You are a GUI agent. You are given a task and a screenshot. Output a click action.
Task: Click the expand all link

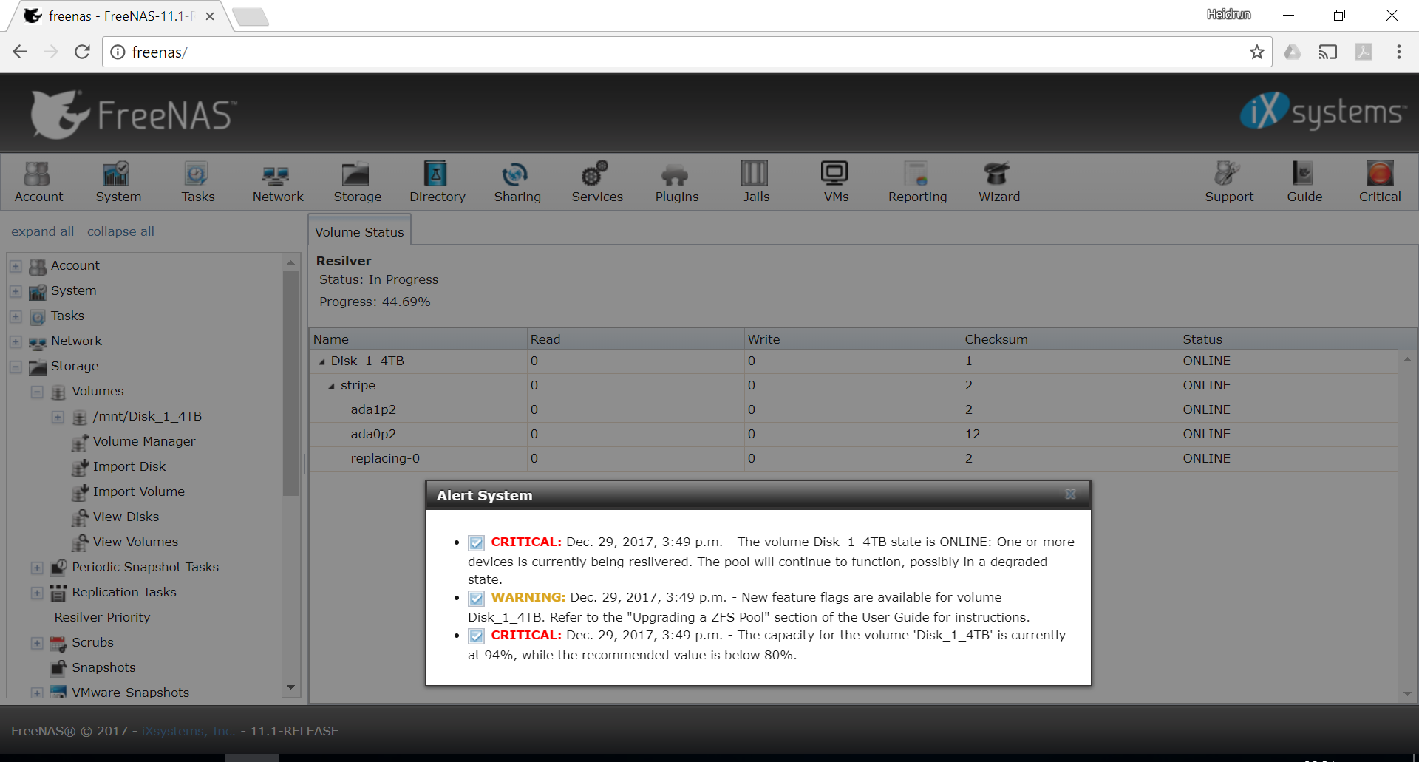click(x=43, y=231)
